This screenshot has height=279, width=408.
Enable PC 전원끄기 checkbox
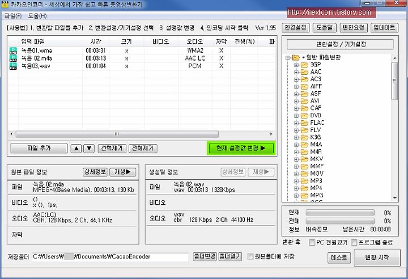click(x=312, y=243)
